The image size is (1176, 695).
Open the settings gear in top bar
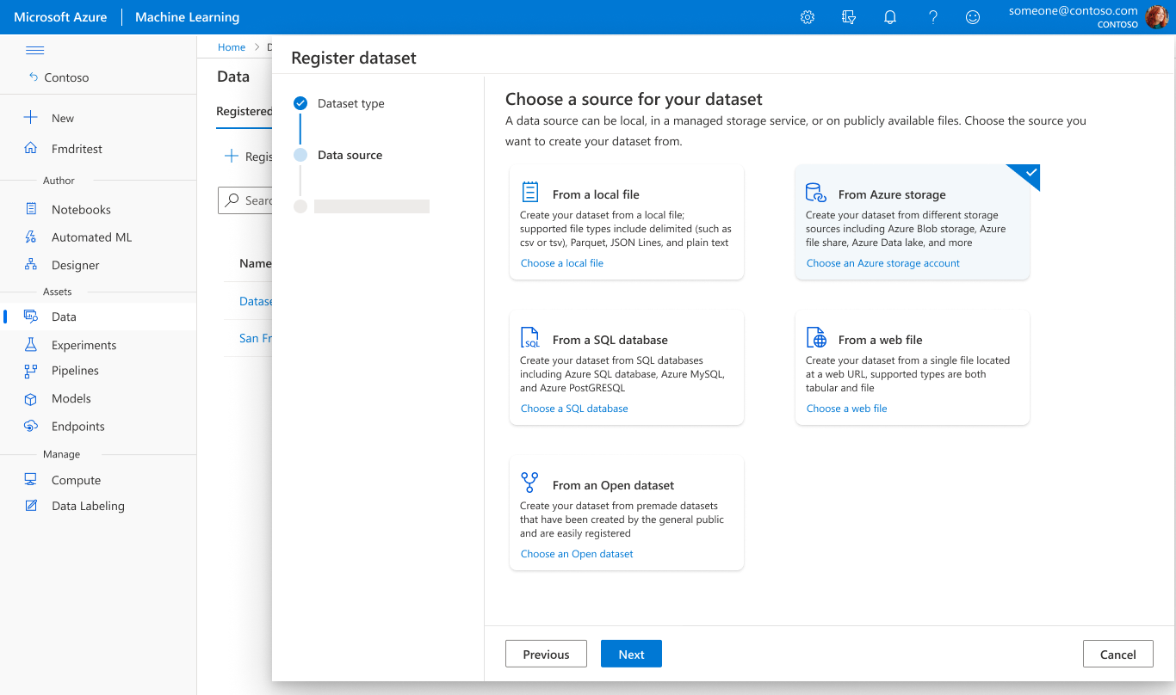tap(808, 17)
